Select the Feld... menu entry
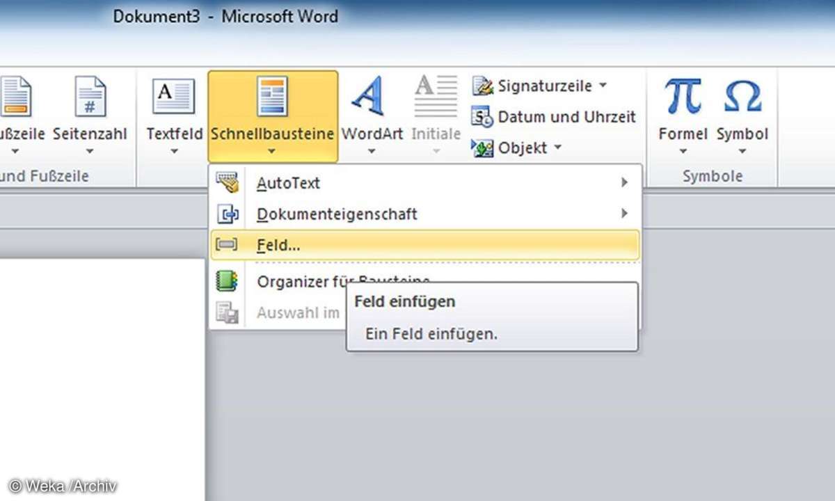The image size is (835, 501). point(424,245)
